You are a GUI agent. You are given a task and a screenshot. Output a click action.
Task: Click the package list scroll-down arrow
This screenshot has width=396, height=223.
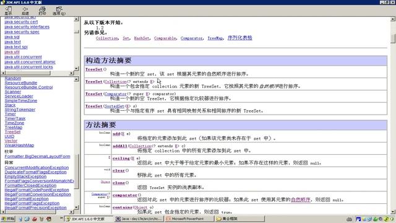[x=77, y=69]
